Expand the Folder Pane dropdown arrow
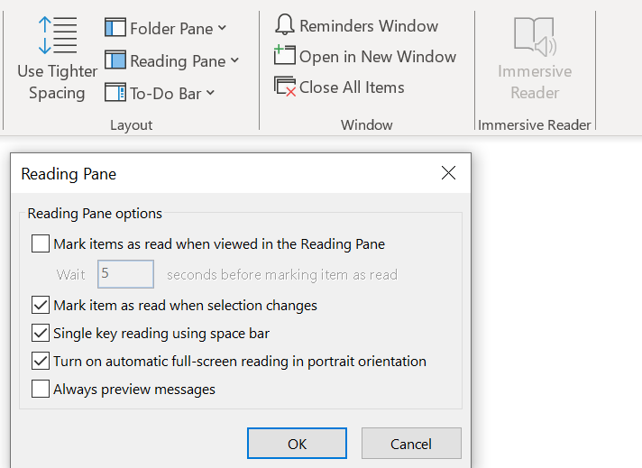This screenshot has height=468, width=642. 223,28
